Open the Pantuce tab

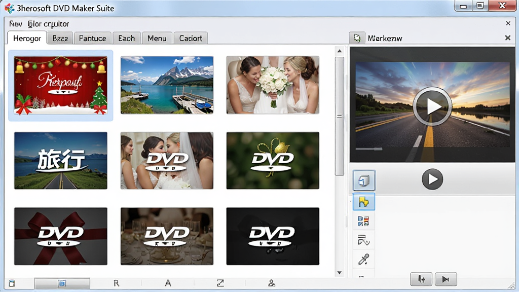(x=92, y=38)
